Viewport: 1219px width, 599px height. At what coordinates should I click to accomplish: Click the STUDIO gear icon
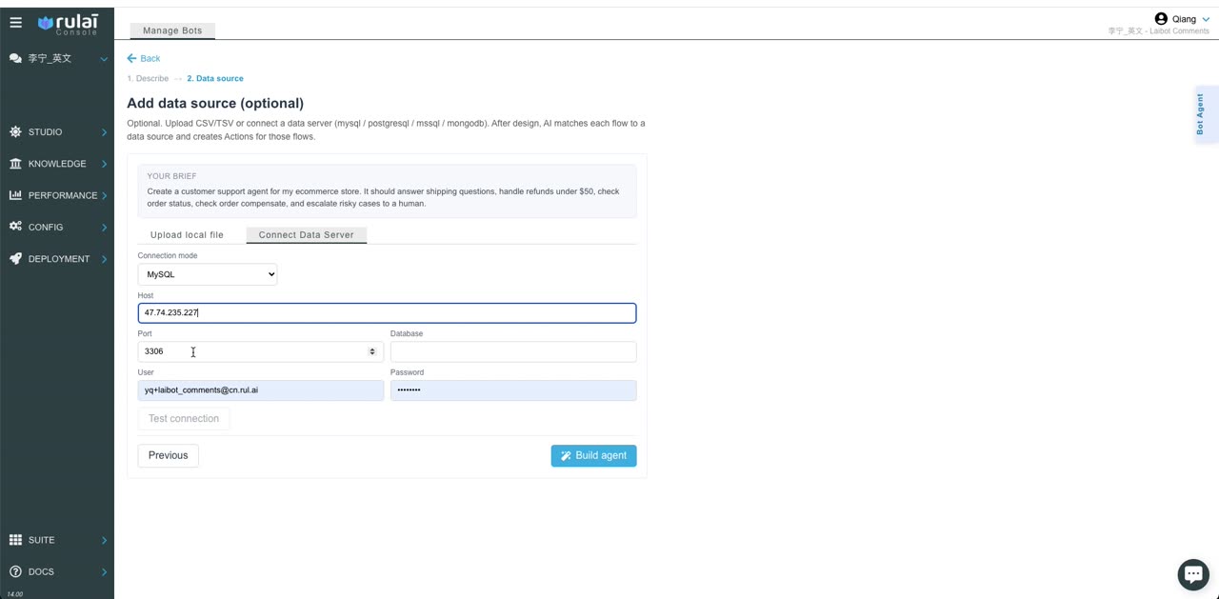(15, 131)
